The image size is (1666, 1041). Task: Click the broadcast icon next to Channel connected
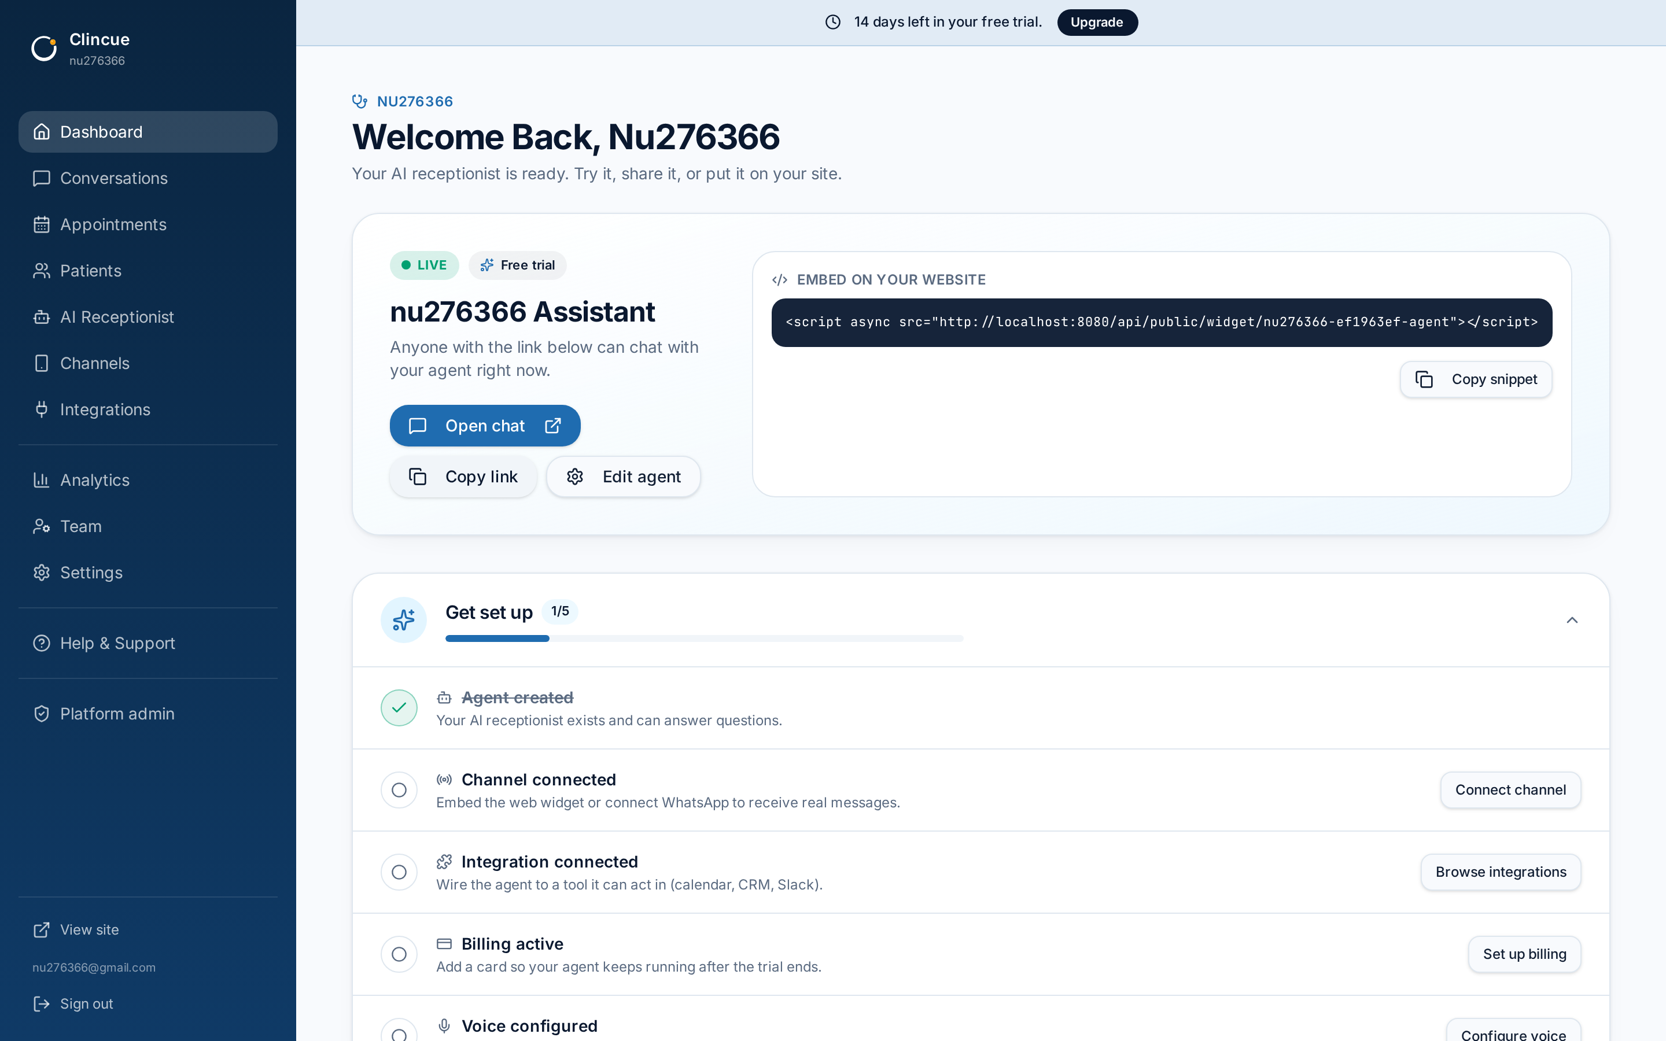point(444,780)
